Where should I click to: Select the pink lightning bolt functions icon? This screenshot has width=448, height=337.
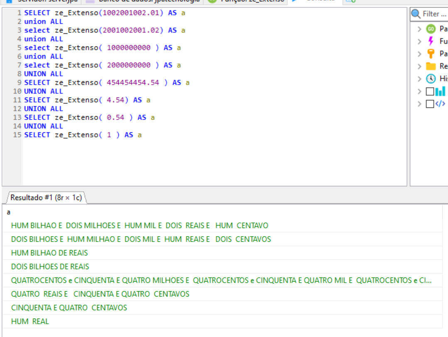coord(431,42)
